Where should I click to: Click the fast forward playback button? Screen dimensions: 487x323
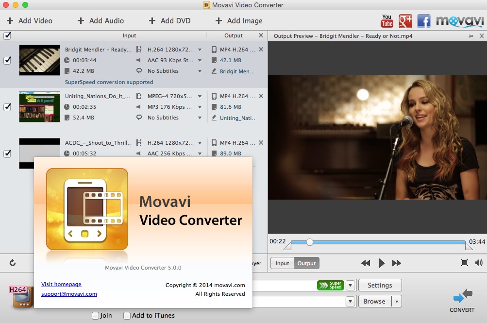[396, 263]
